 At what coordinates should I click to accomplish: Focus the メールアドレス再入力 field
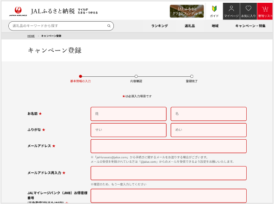coord(168,173)
